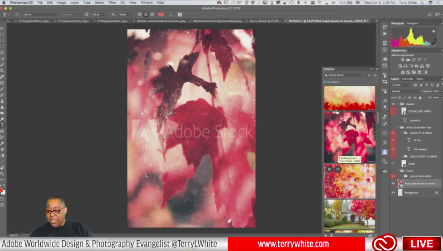This screenshot has height=251, width=443.
Task: Select the Rectangular Marquee tool
Action: (2, 40)
